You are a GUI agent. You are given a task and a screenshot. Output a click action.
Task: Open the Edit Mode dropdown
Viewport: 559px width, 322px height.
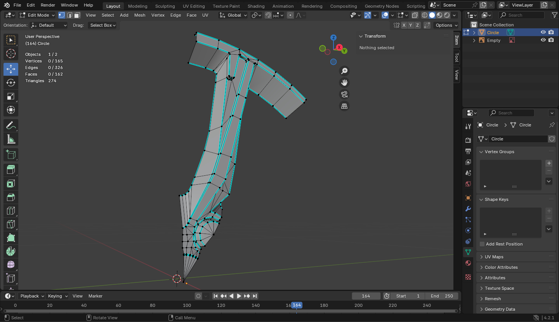(38, 15)
